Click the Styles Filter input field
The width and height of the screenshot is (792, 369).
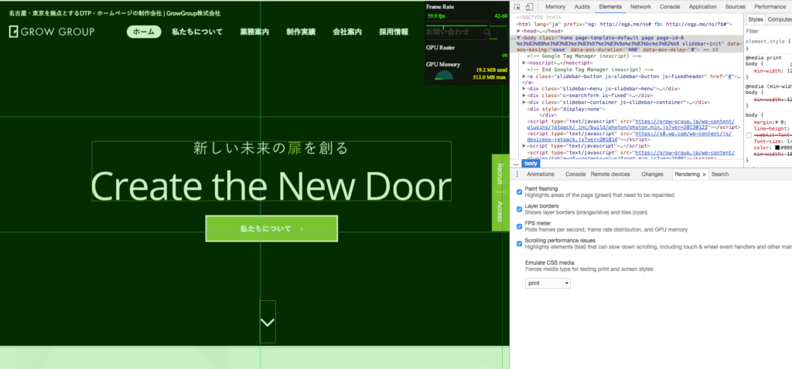pos(768,31)
